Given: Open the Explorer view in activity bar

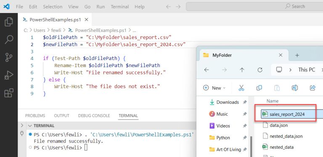Looking at the screenshot, I should [9, 22].
